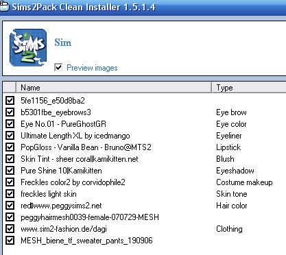Click the Sim heading text
This screenshot has width=286, height=255.
coord(63,42)
